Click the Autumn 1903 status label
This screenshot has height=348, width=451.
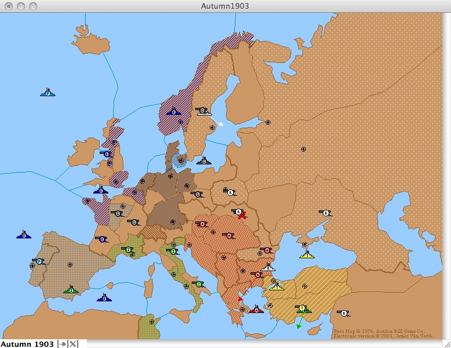click(27, 345)
